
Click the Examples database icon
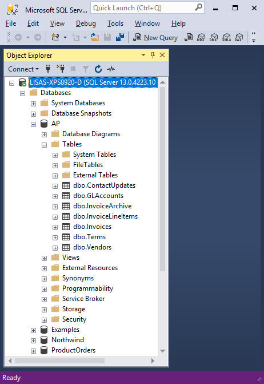point(44,330)
